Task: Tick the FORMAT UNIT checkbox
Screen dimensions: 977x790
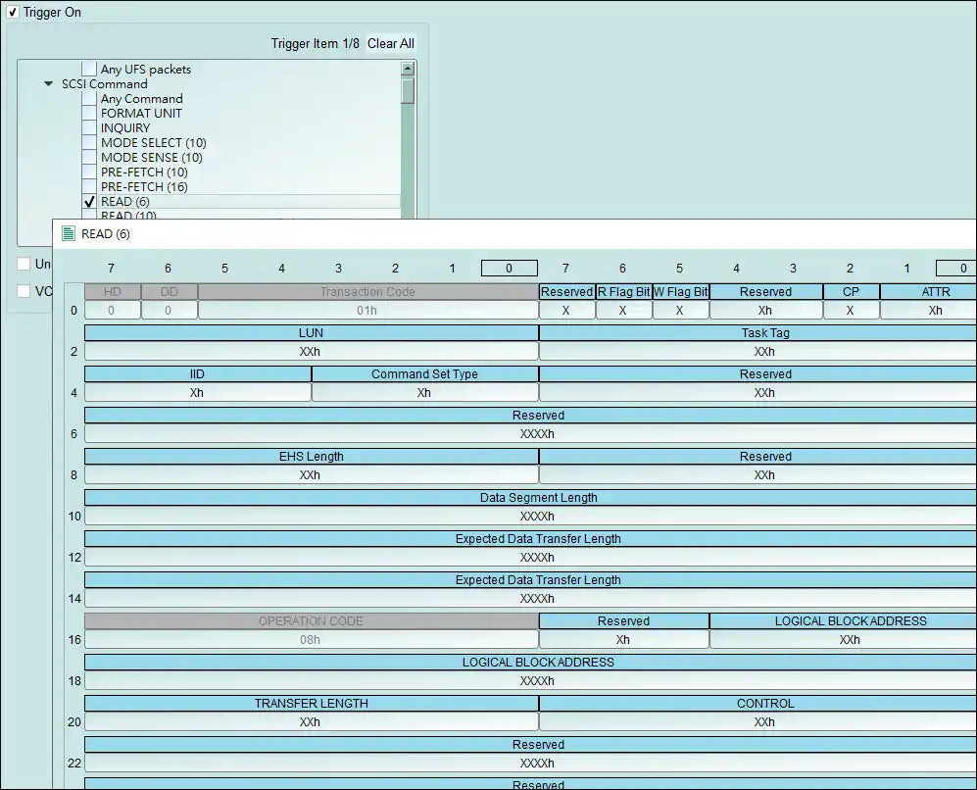Action: [x=90, y=113]
